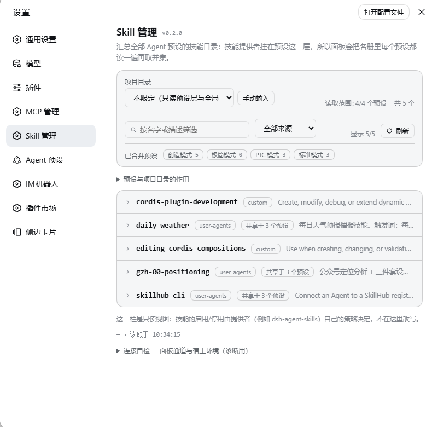Click 共享于 3 个预设 badge on daily-weather
The image size is (432, 427).
coord(267,226)
